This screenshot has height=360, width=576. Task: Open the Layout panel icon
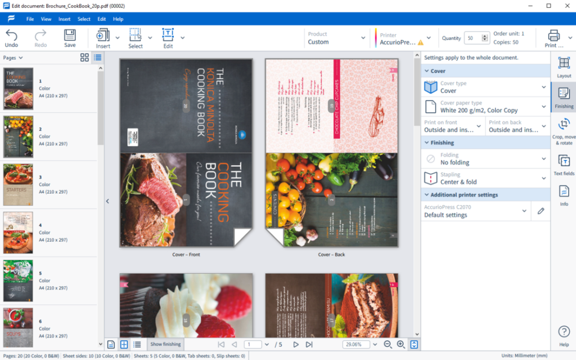564,63
